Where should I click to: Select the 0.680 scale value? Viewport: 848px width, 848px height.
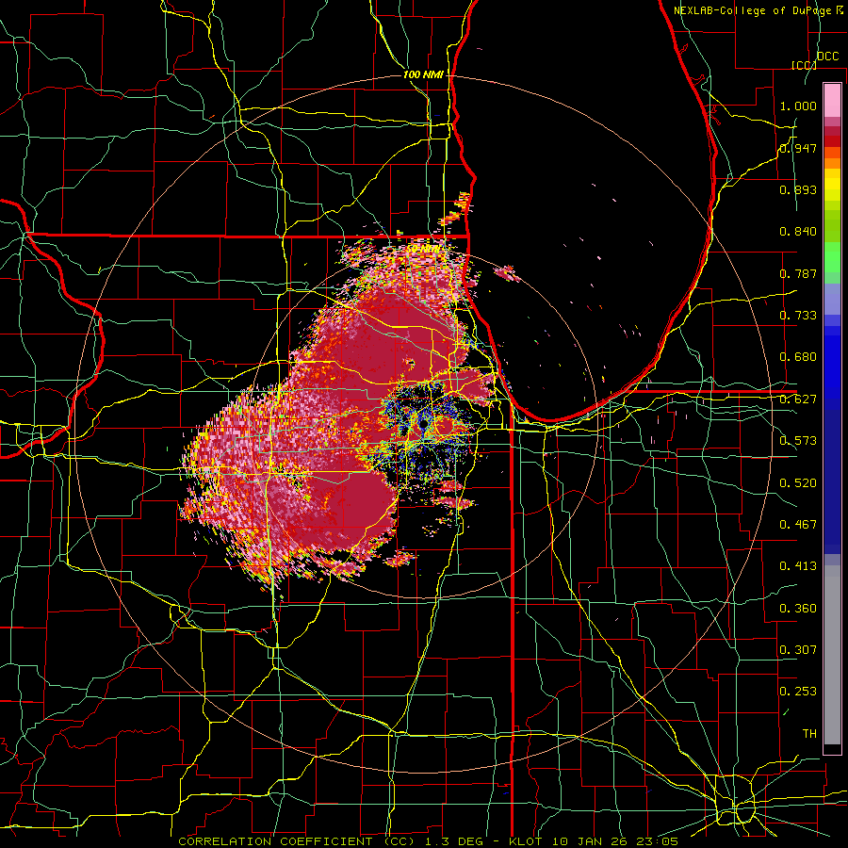click(x=798, y=357)
